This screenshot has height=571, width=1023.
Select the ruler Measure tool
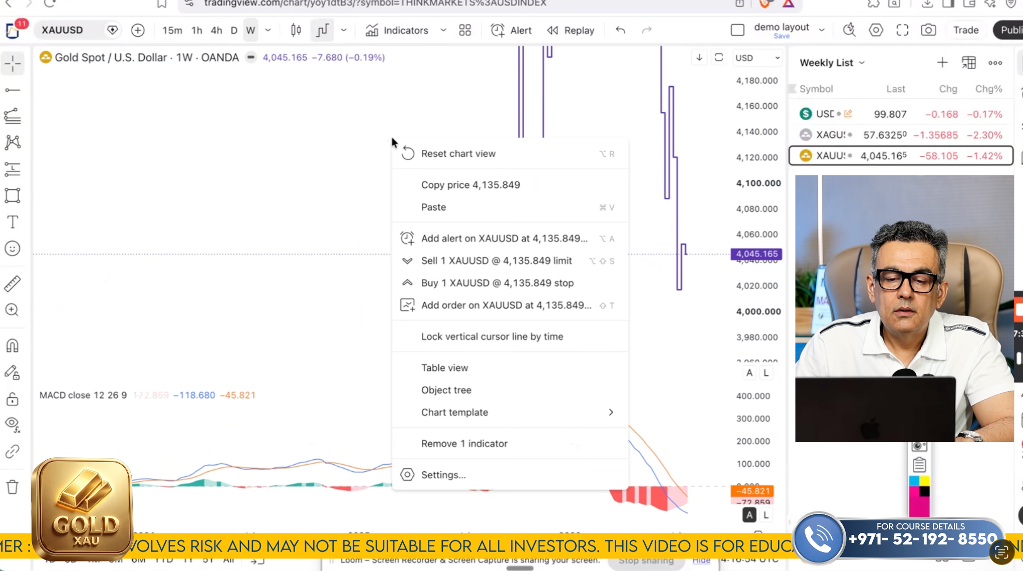pyautogui.click(x=13, y=283)
